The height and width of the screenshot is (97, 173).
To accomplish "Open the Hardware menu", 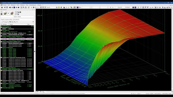I will [x=13, y=5].
